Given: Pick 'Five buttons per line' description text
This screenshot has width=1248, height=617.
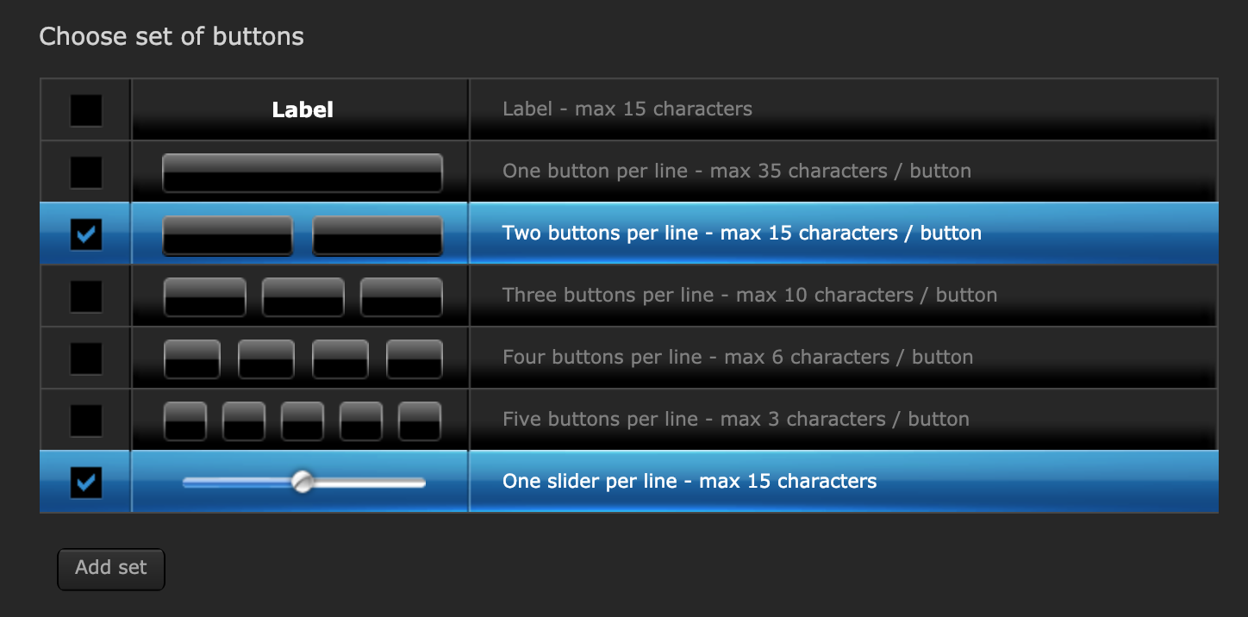Looking at the screenshot, I should (735, 420).
